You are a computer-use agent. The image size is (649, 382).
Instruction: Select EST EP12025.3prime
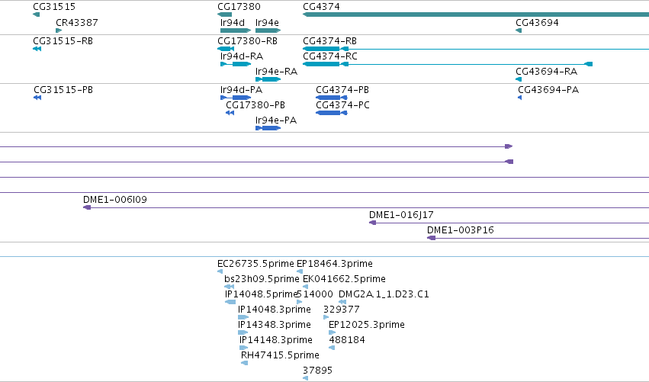click(367, 325)
